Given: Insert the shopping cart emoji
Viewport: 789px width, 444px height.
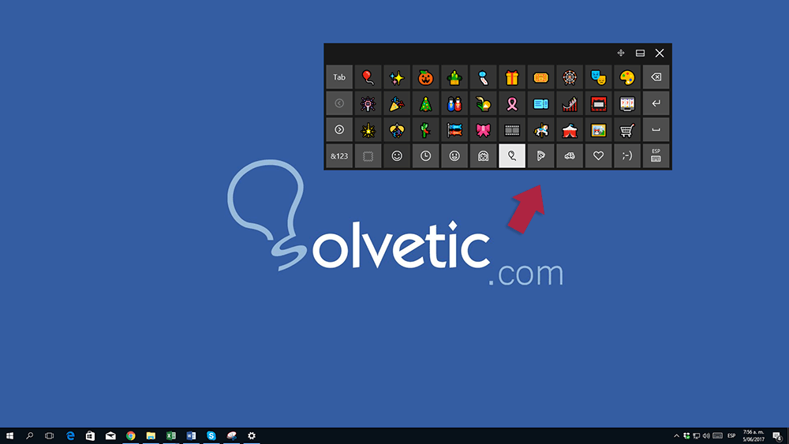Looking at the screenshot, I should tap(627, 130).
